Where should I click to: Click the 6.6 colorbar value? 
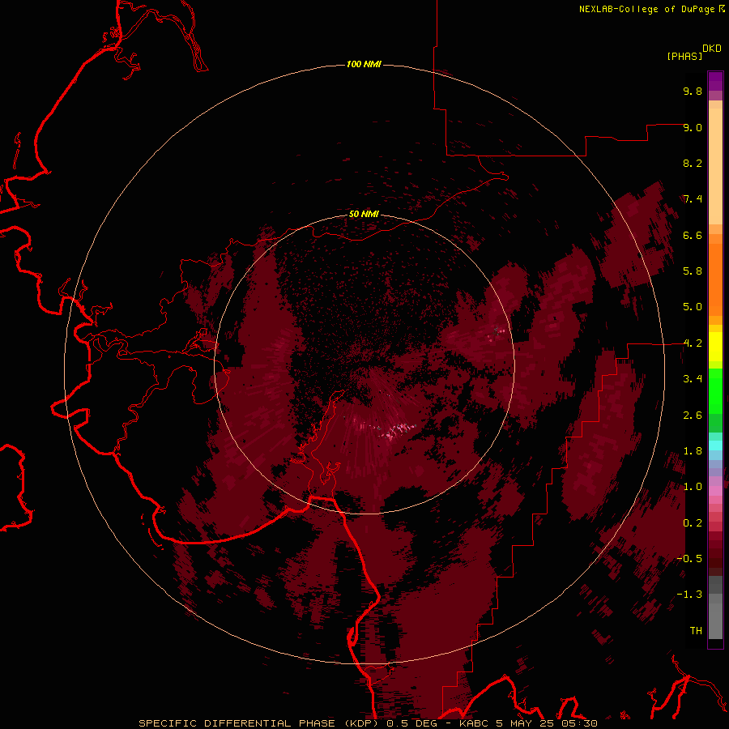(693, 235)
